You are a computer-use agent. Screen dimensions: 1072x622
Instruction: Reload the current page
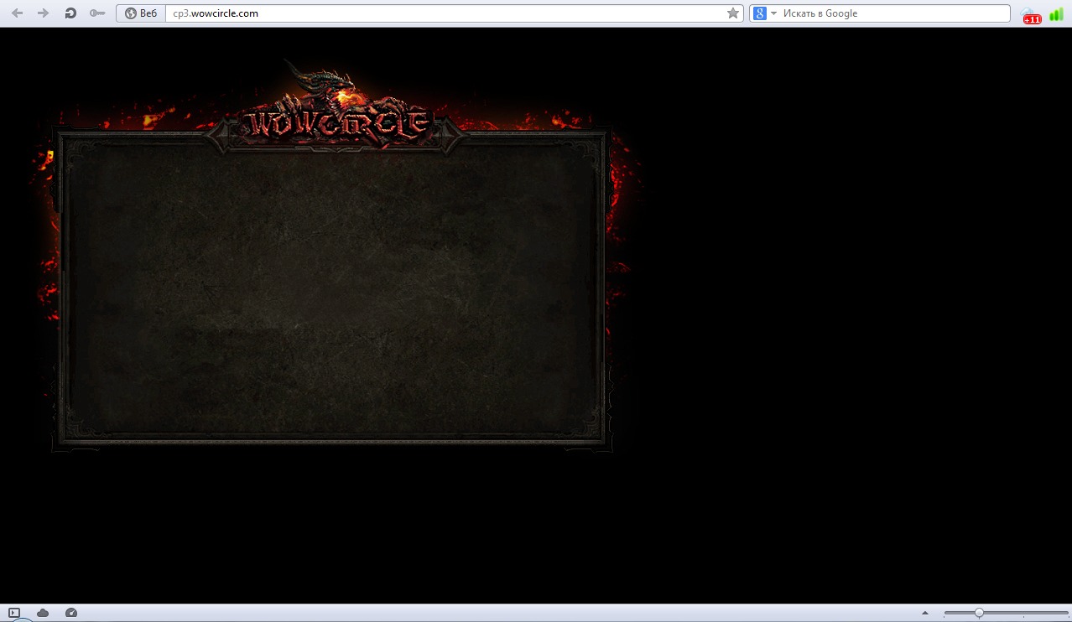[70, 13]
